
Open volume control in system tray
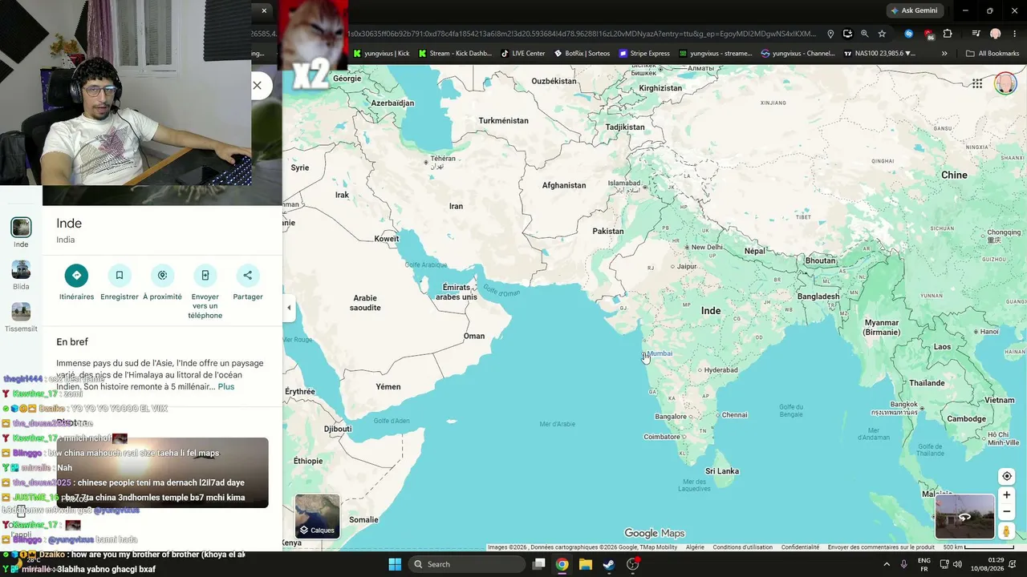957,564
